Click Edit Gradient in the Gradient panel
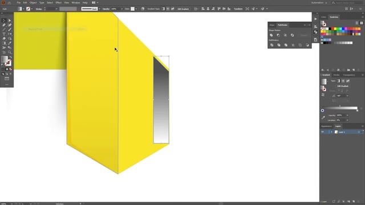Screen dimensions: 365x205 tap(343, 86)
